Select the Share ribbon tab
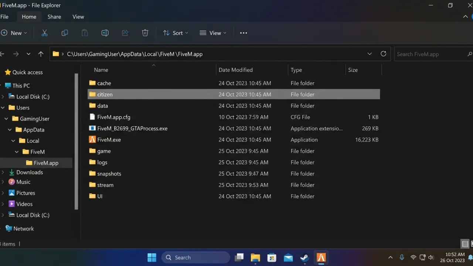The image size is (473, 266). [54, 17]
